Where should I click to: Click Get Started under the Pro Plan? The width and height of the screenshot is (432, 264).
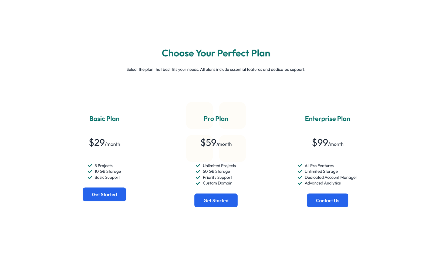[x=216, y=200]
